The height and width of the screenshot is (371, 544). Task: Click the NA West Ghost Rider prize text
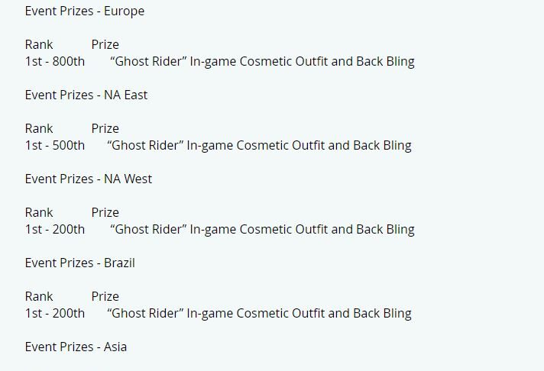click(262, 229)
